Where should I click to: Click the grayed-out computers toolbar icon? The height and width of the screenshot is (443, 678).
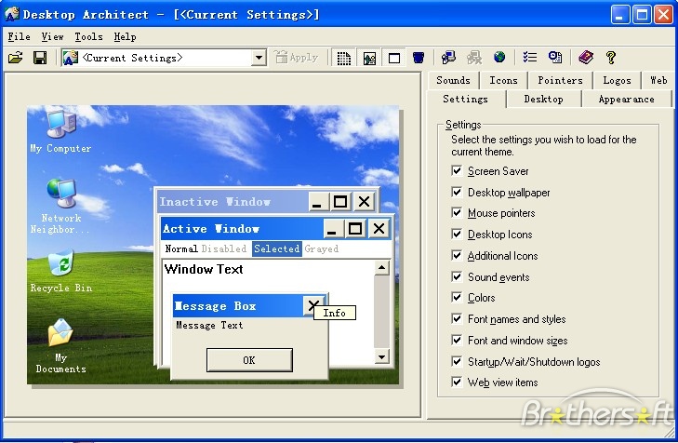[474, 57]
